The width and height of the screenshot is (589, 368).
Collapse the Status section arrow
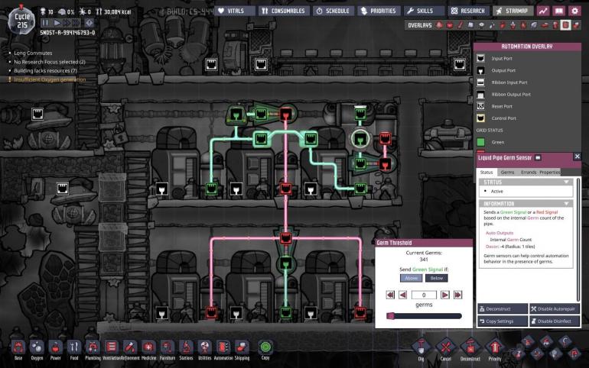tap(566, 182)
